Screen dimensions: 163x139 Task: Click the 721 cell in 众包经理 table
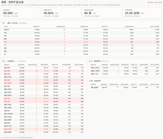69,83
